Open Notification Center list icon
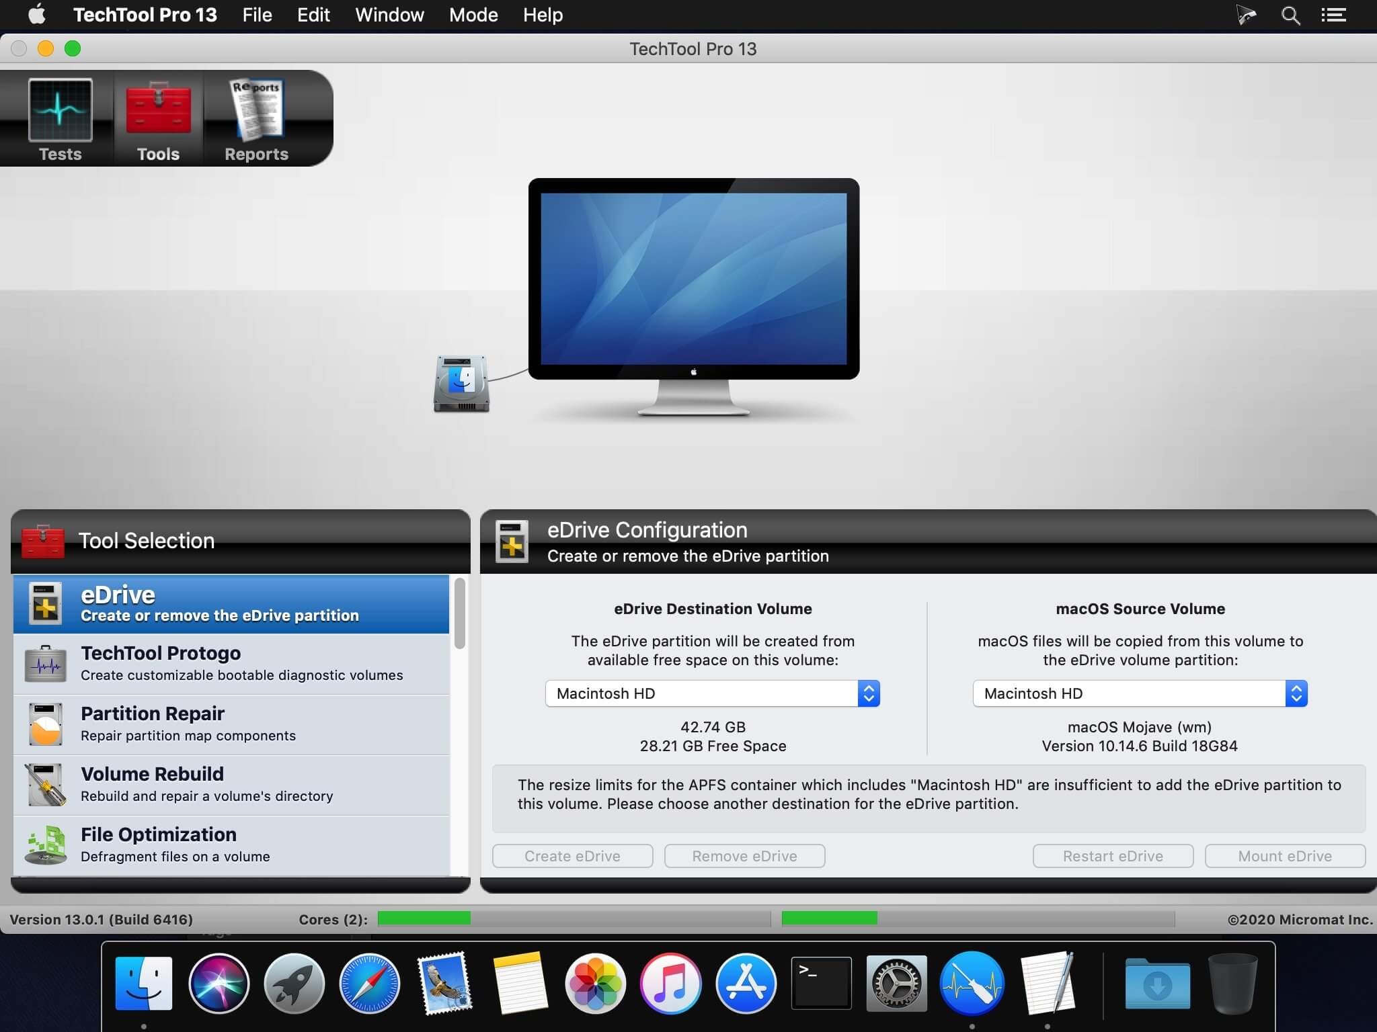This screenshot has width=1377, height=1032. click(x=1333, y=15)
